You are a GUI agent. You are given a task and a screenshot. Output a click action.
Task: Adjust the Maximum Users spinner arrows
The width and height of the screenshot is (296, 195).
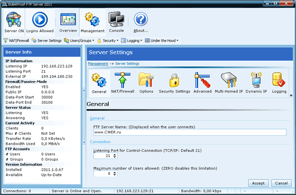115,174
